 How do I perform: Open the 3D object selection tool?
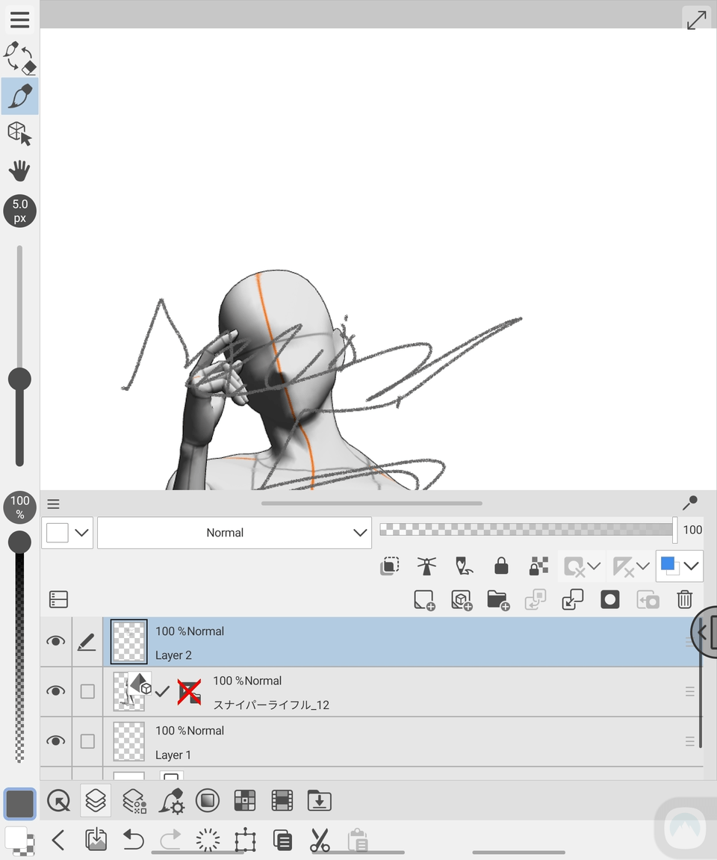(x=19, y=133)
